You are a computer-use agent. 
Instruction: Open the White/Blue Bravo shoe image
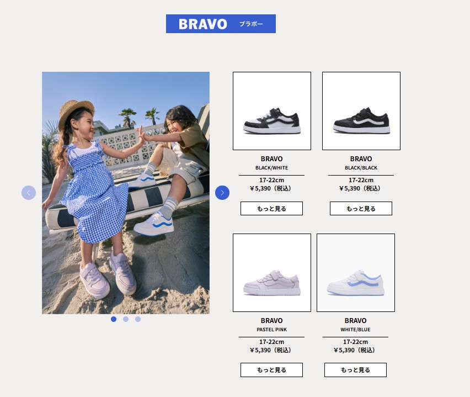pyautogui.click(x=356, y=273)
